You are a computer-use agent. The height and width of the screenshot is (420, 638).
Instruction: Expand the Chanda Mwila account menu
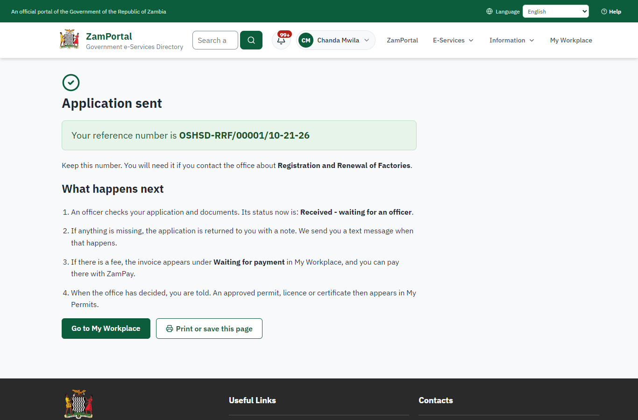[336, 40]
